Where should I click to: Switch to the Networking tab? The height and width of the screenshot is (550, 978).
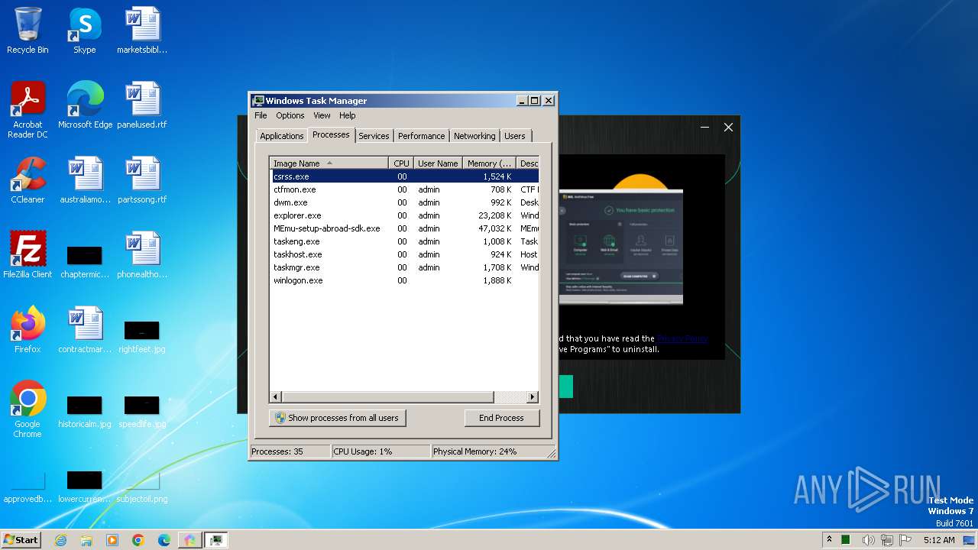[x=474, y=136]
